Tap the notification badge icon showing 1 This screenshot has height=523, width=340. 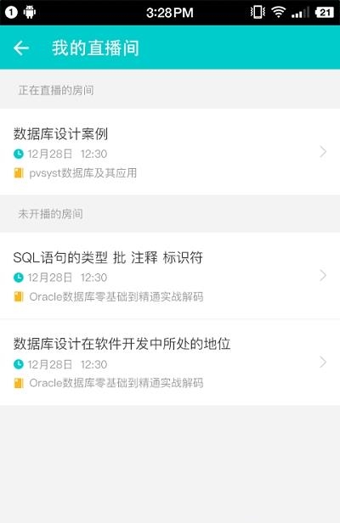11,13
